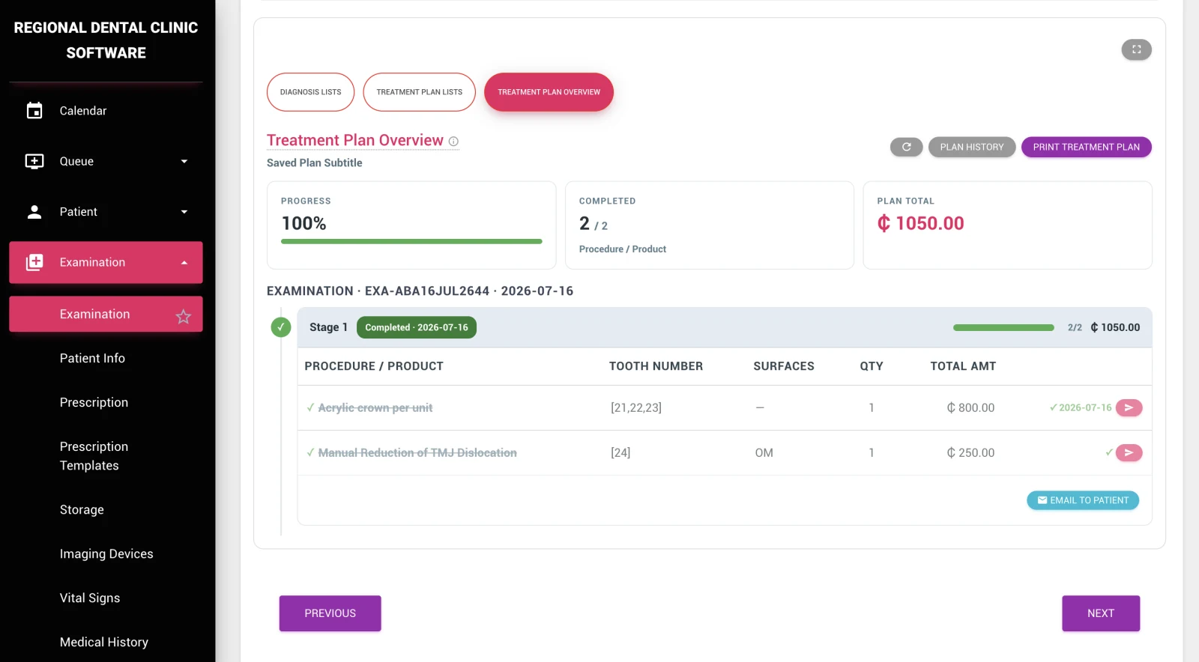This screenshot has height=662, width=1199.
Task: Click the Regional Dental Clinic Software title
Action: [x=106, y=40]
